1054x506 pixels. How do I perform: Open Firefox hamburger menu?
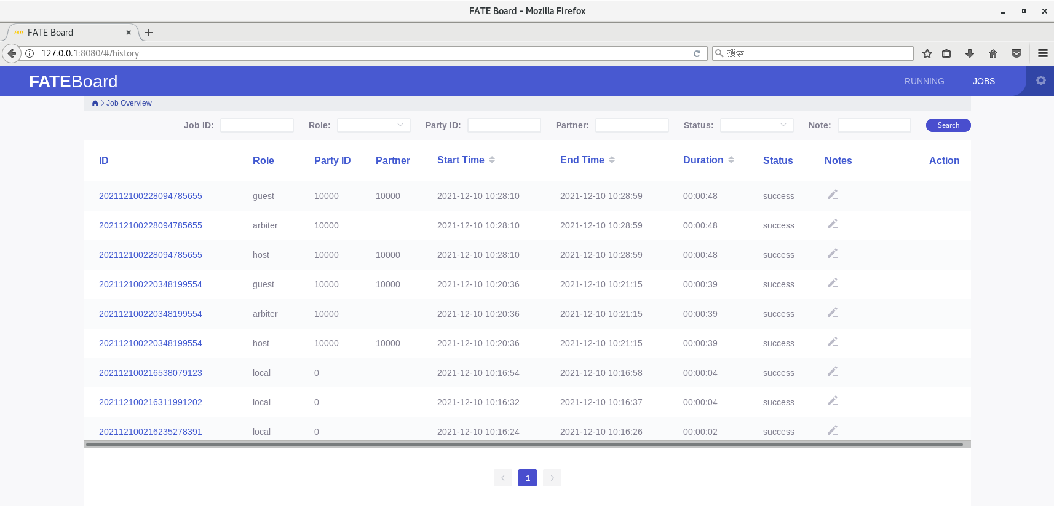pos(1043,53)
